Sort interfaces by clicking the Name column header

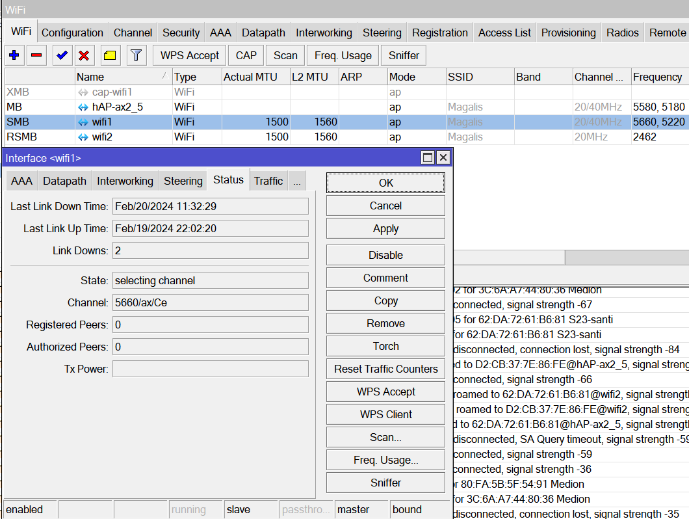point(91,77)
